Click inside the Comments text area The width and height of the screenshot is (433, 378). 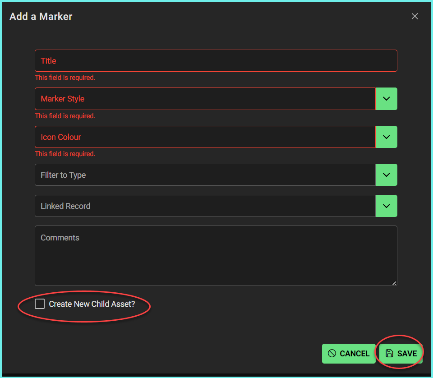216,259
